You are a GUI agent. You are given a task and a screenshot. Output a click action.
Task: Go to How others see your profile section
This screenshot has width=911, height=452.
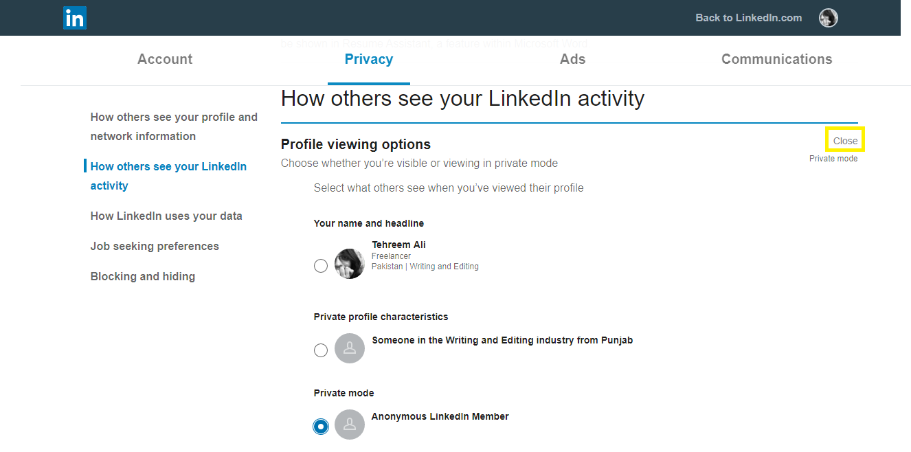[x=174, y=126]
